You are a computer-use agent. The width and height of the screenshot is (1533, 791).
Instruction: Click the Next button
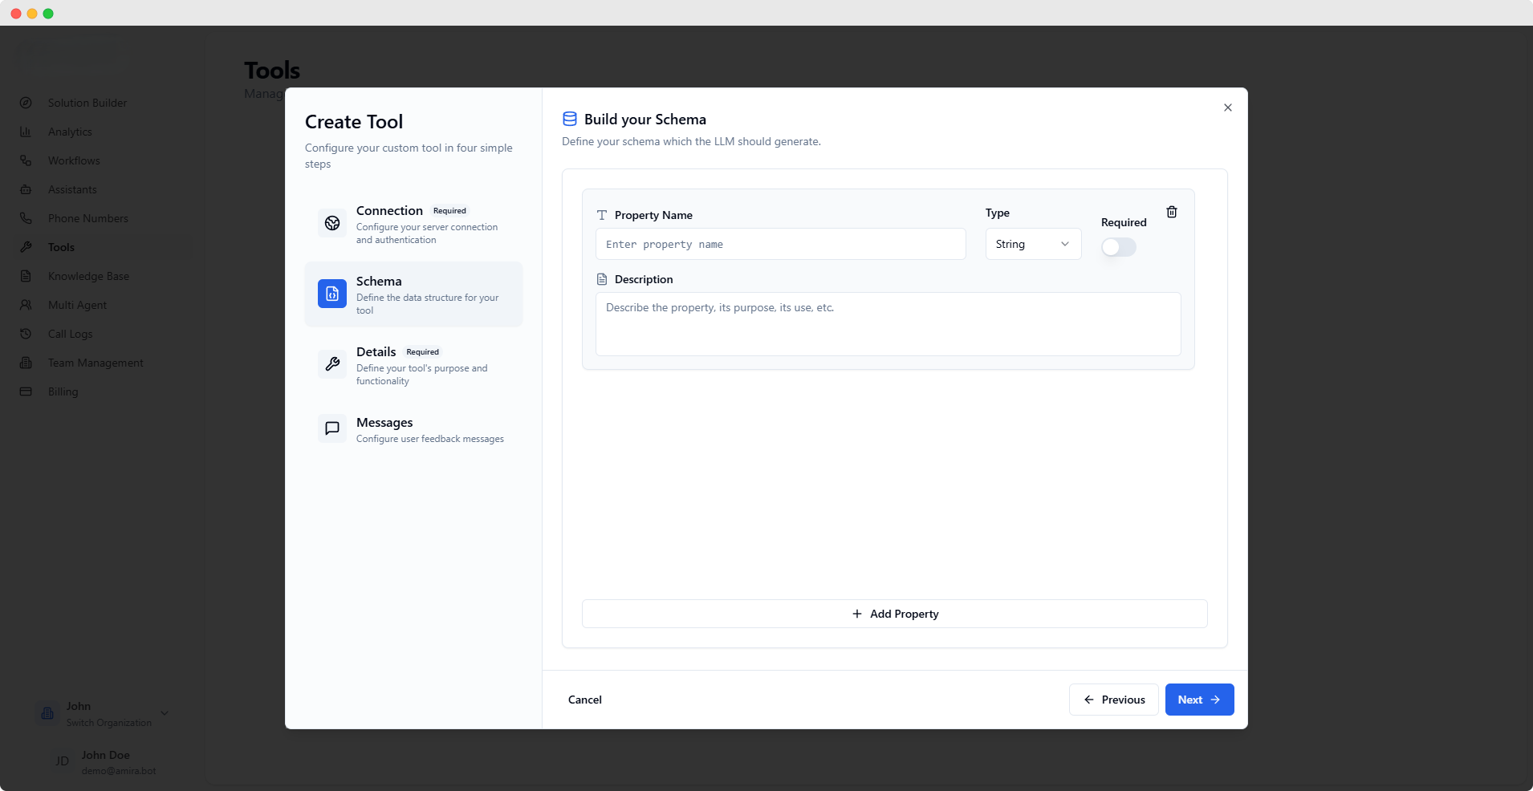pos(1199,700)
